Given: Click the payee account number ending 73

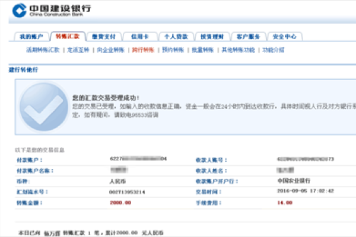Looking at the screenshot, I should pos(306,159).
